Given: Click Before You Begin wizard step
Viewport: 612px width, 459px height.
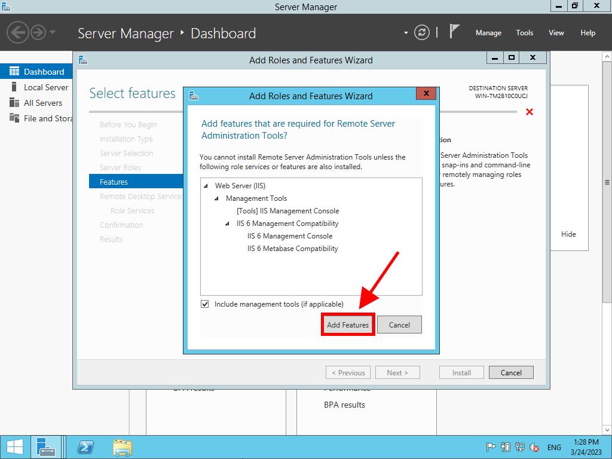Looking at the screenshot, I should click(128, 124).
